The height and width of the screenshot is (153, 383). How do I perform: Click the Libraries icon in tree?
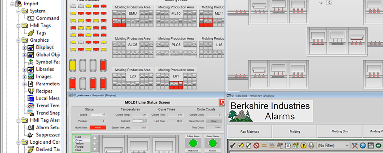click(x=31, y=69)
